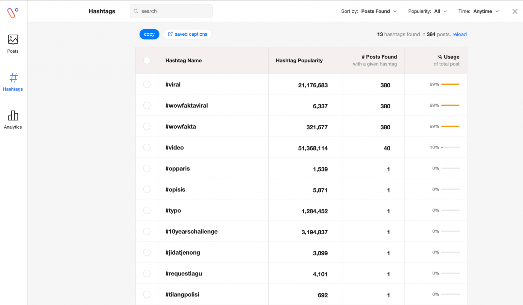Select the #10yearschallenge row checkbox
The width and height of the screenshot is (523, 305).
point(147,231)
